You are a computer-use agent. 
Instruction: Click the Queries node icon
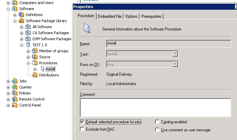(x=15, y=87)
